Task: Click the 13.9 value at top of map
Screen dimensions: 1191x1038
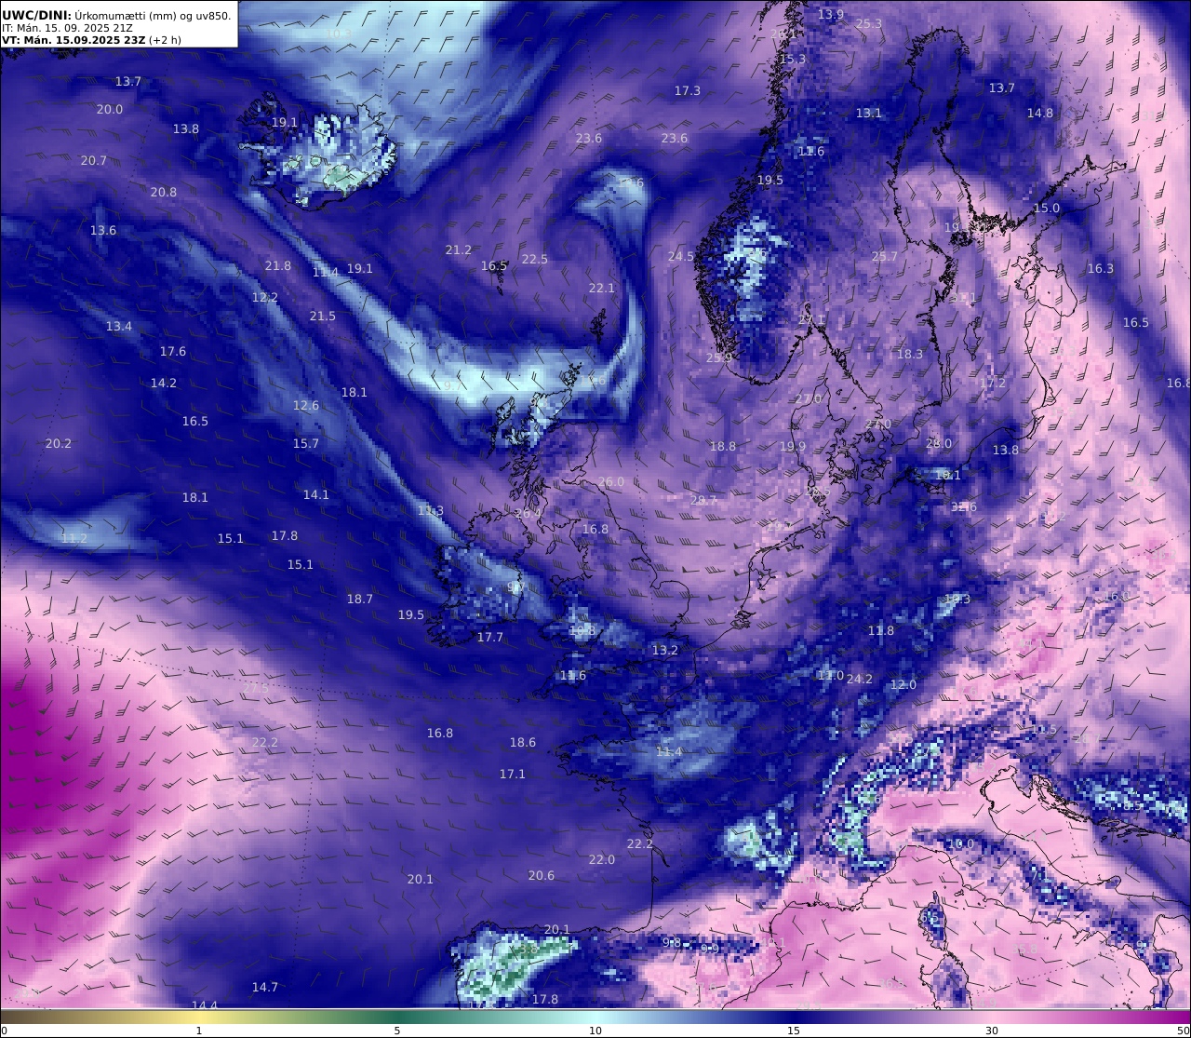Action: (831, 15)
